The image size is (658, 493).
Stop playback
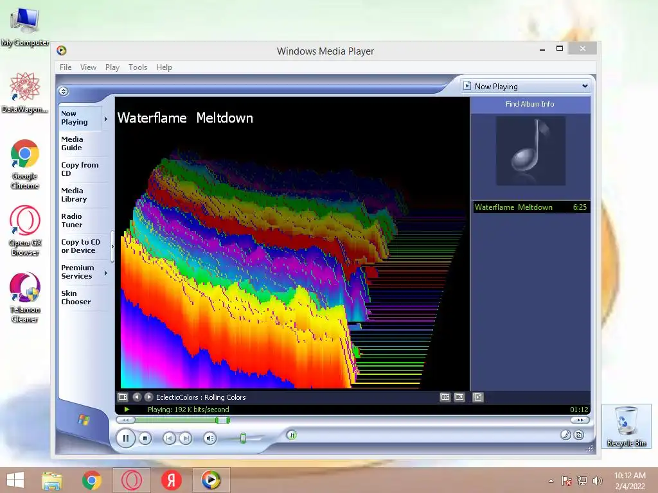[145, 438]
